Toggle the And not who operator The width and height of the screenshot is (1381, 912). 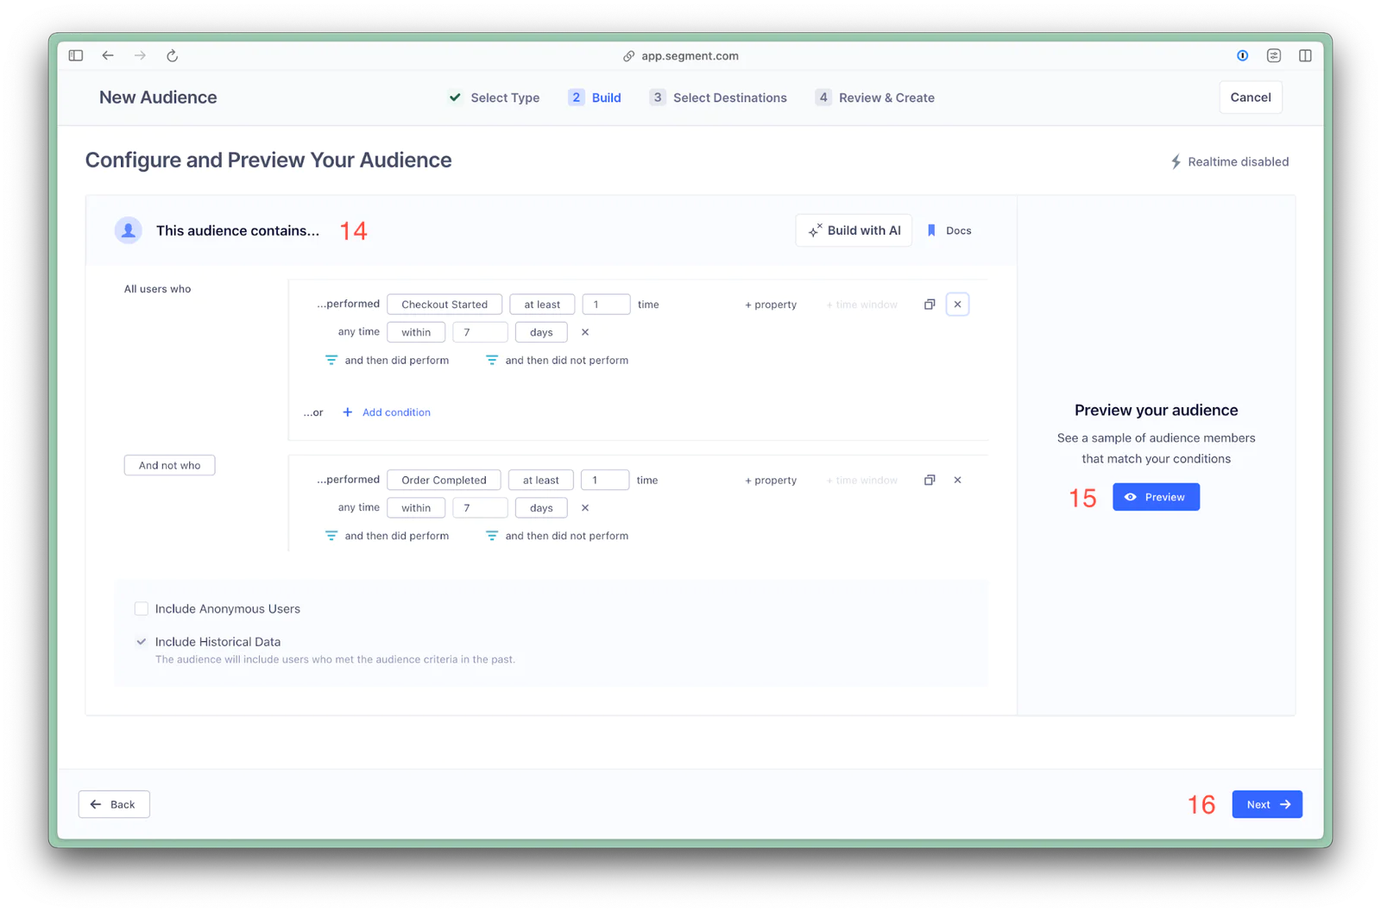[x=169, y=466]
